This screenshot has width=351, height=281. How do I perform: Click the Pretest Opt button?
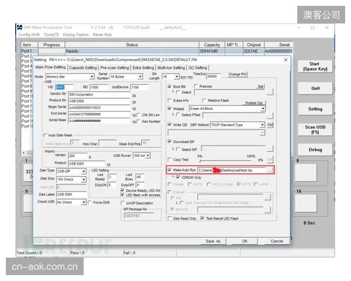coord(254,103)
